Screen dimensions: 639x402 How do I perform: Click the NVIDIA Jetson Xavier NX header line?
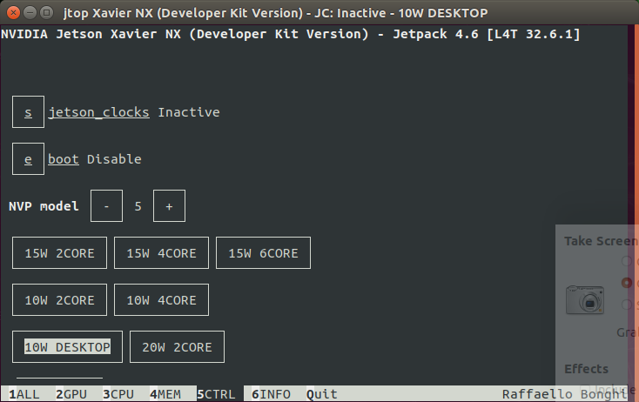(290, 34)
